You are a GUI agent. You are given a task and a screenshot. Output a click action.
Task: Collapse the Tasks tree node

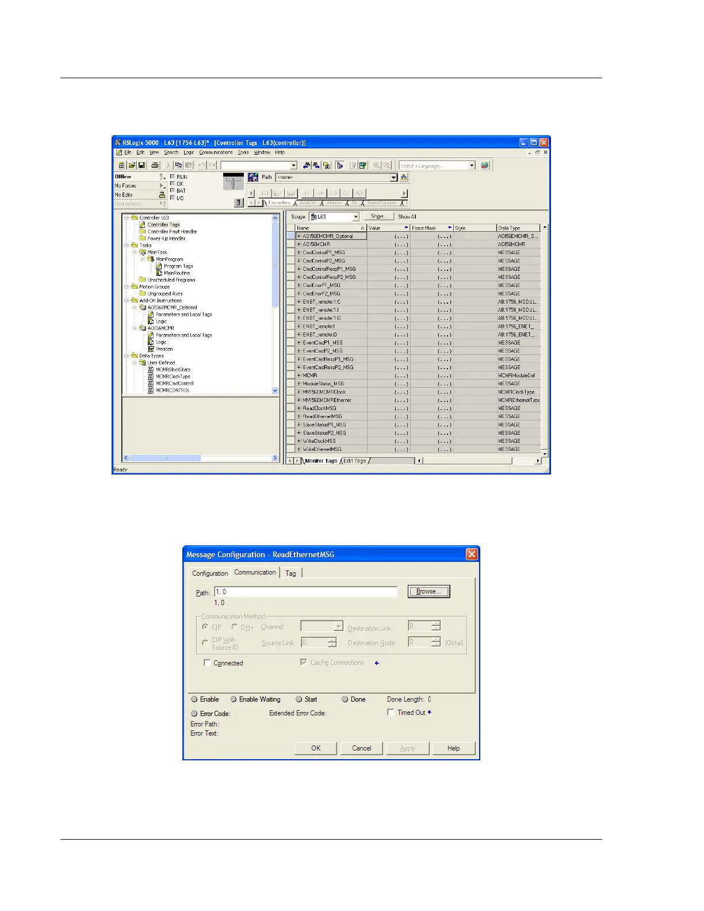click(x=127, y=246)
